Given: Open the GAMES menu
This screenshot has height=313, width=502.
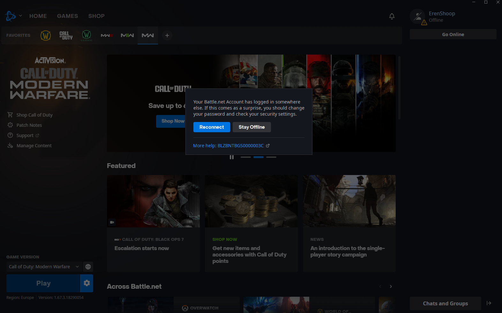Looking at the screenshot, I should coord(68,16).
